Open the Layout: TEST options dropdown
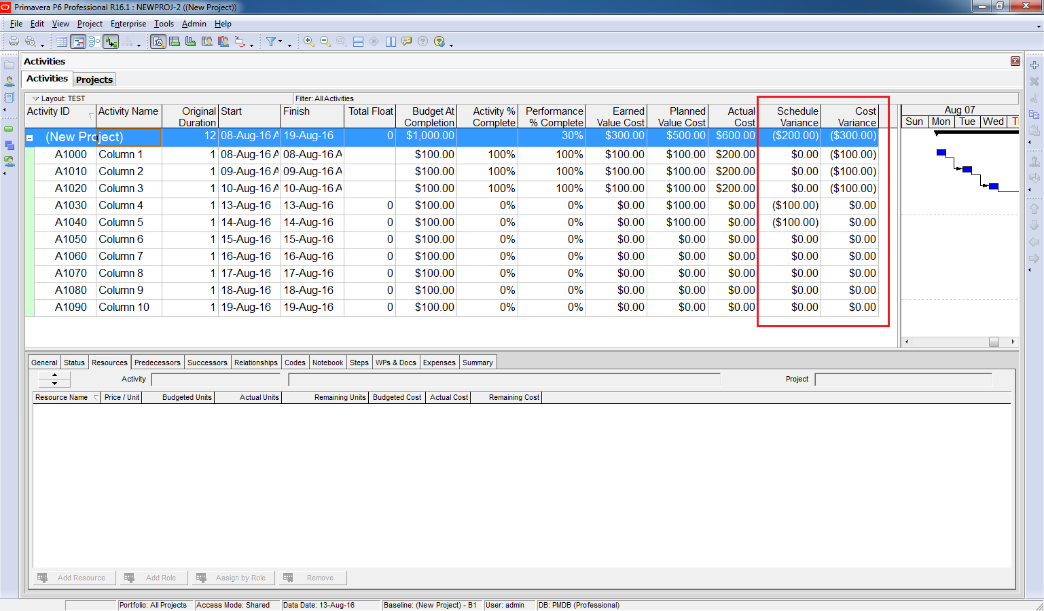The width and height of the screenshot is (1044, 611). coord(36,98)
